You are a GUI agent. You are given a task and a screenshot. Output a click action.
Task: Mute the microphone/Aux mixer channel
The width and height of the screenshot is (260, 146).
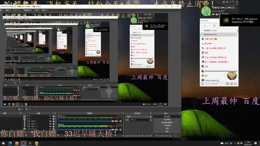(x=117, y=121)
